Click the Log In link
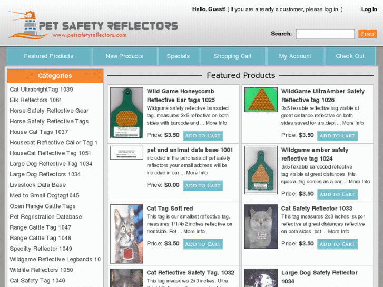Viewport: 383px width, 287px height. [x=369, y=9]
